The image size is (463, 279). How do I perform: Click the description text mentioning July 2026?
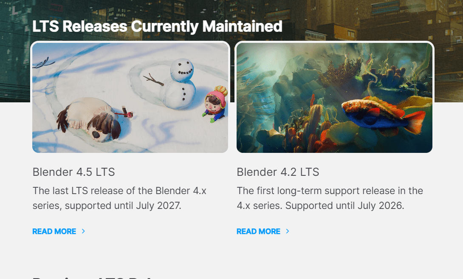click(330, 198)
